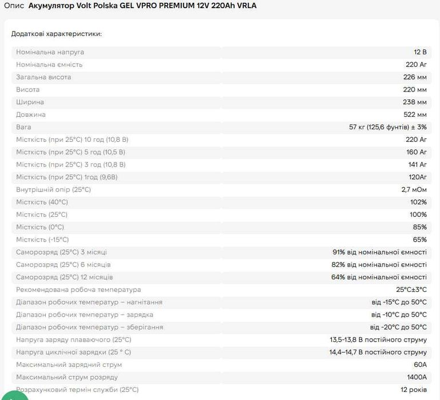Image resolution: width=440 pixels, height=400 pixels.
Task: Click the value '120Аг'
Action: pyautogui.click(x=418, y=177)
